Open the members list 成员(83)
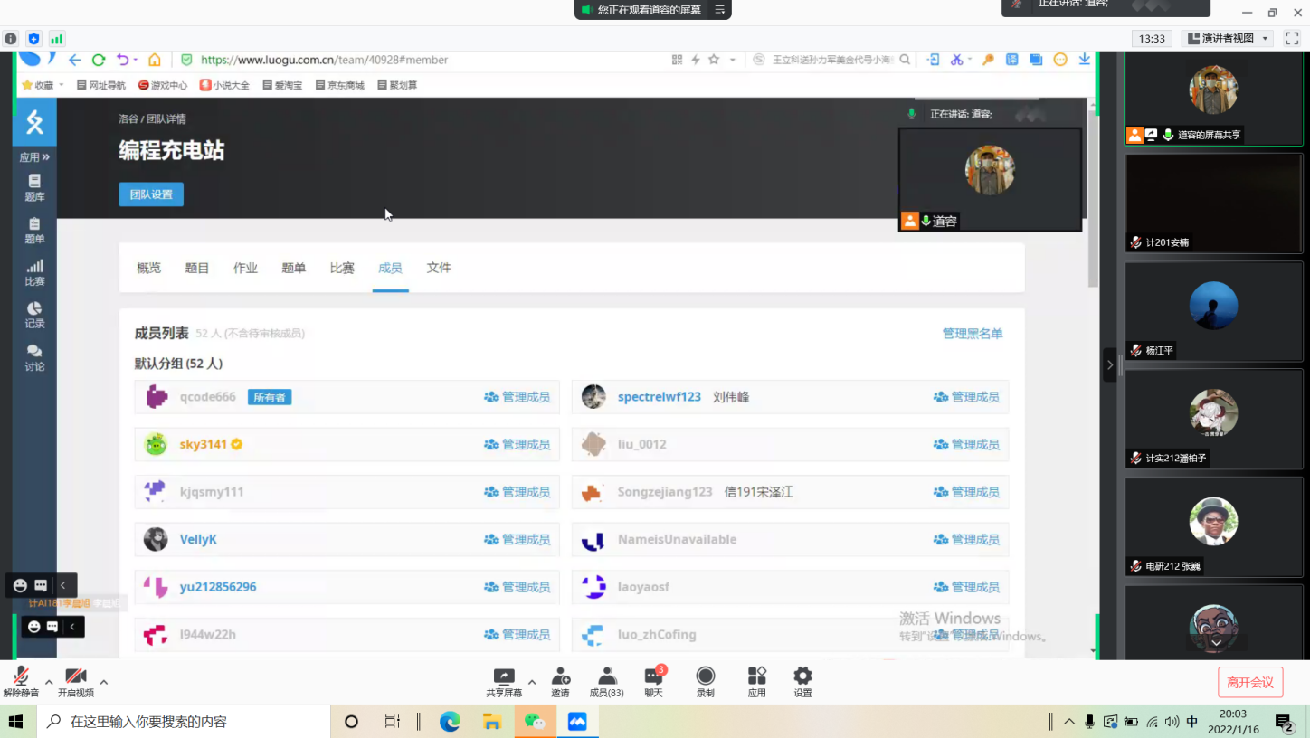 [x=606, y=682]
